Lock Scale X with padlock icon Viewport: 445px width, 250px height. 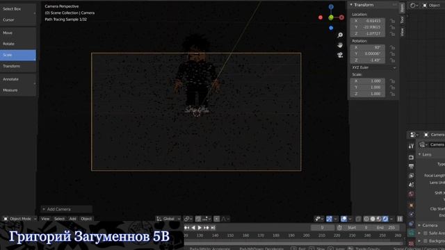pyautogui.click(x=392, y=81)
